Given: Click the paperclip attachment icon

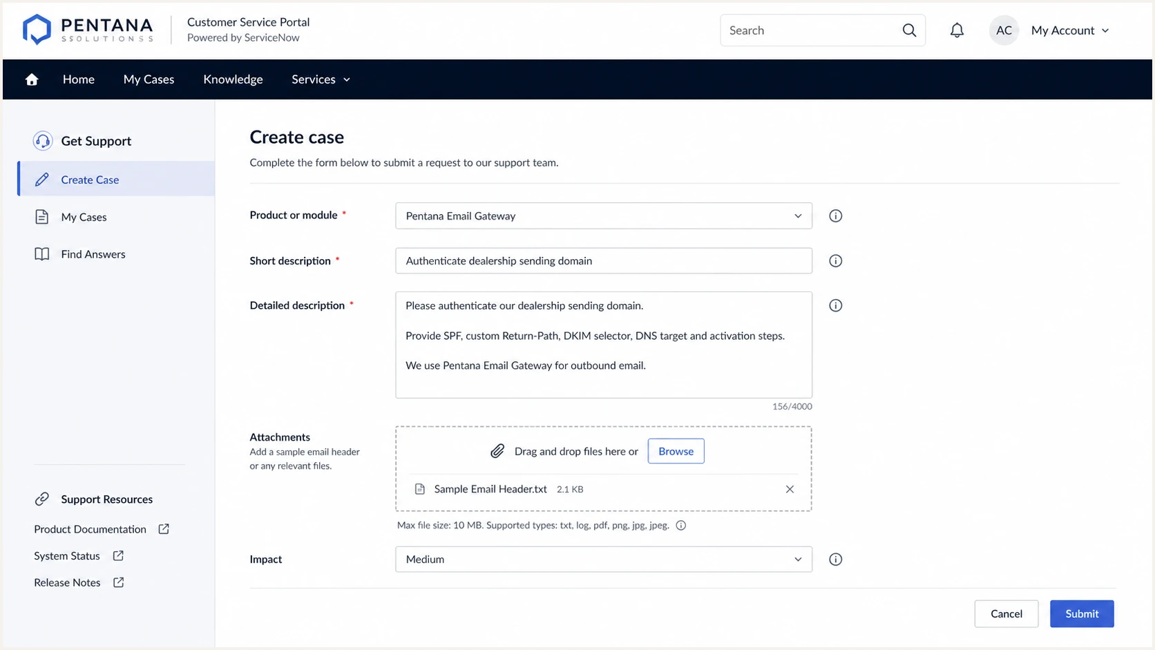Looking at the screenshot, I should [x=497, y=451].
